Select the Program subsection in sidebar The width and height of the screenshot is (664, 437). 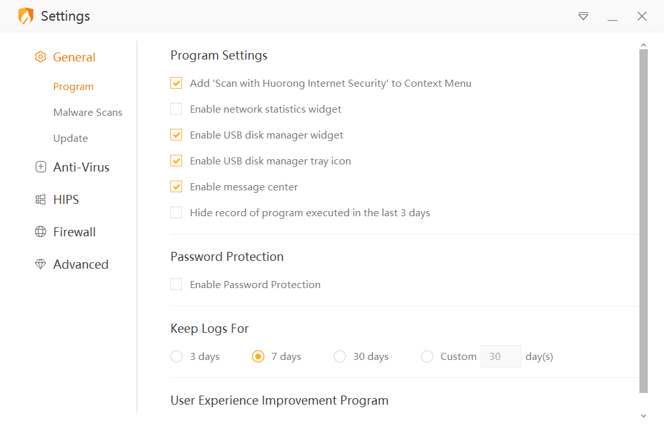coord(73,86)
